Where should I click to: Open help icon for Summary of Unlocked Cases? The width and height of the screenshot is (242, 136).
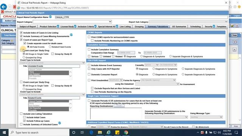(60, 123)
